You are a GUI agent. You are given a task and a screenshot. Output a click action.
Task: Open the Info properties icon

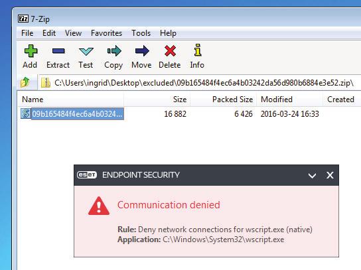(x=198, y=50)
